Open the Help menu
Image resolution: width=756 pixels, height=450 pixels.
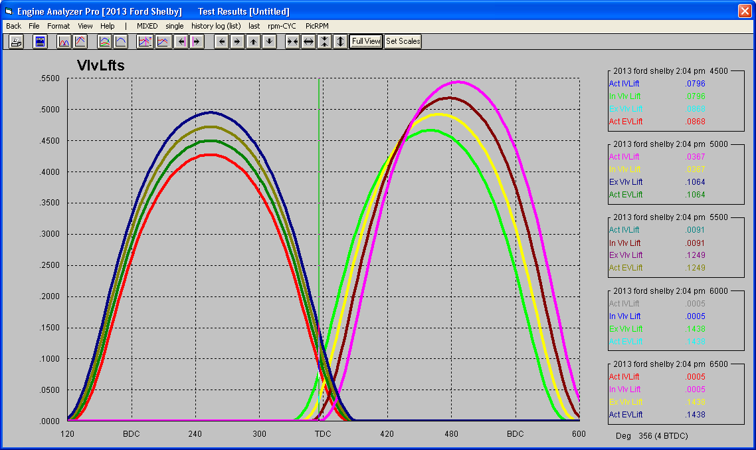[108, 26]
